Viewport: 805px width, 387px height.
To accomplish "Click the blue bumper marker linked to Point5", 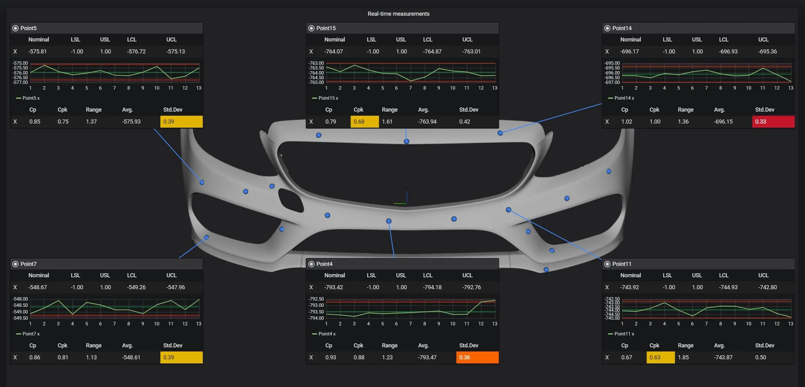I will tap(202, 182).
